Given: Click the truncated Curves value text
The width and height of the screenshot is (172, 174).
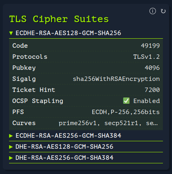Looking at the screenshot, I should click(x=108, y=123).
